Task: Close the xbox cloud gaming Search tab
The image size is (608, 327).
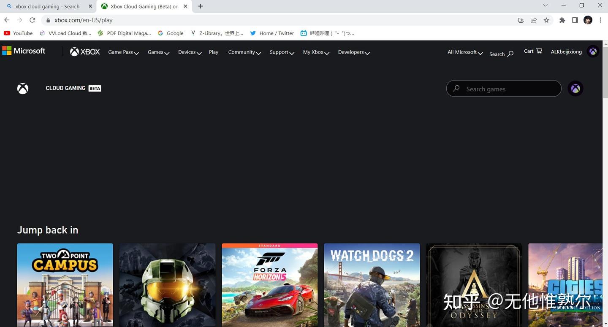Action: 90,6
